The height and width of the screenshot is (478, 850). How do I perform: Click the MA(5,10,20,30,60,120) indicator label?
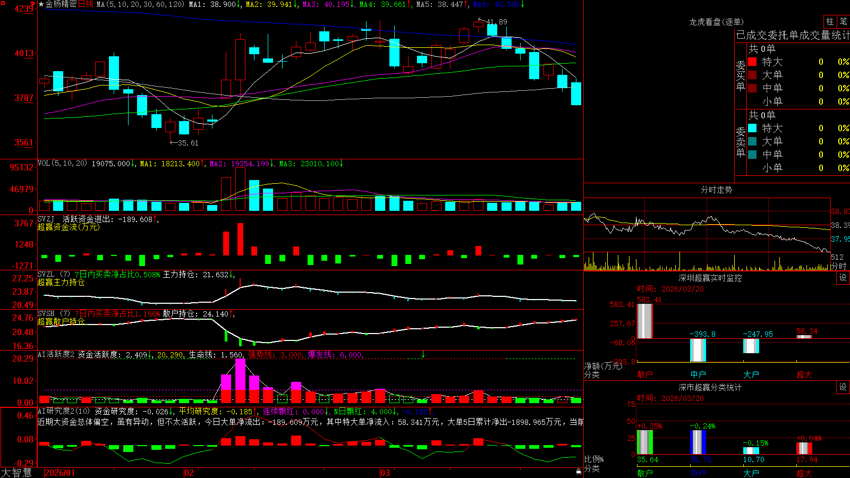[x=140, y=4]
